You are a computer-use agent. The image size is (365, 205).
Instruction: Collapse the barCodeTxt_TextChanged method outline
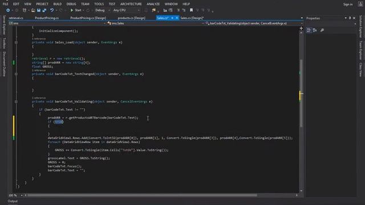[x=16, y=74]
